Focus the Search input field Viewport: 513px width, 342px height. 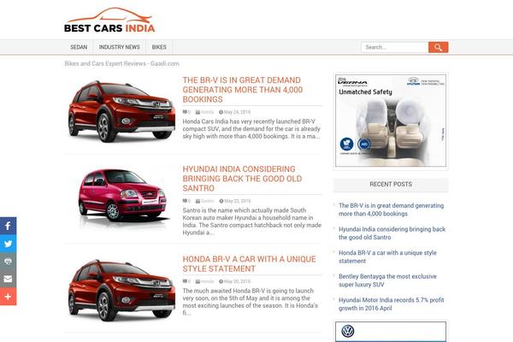394,47
